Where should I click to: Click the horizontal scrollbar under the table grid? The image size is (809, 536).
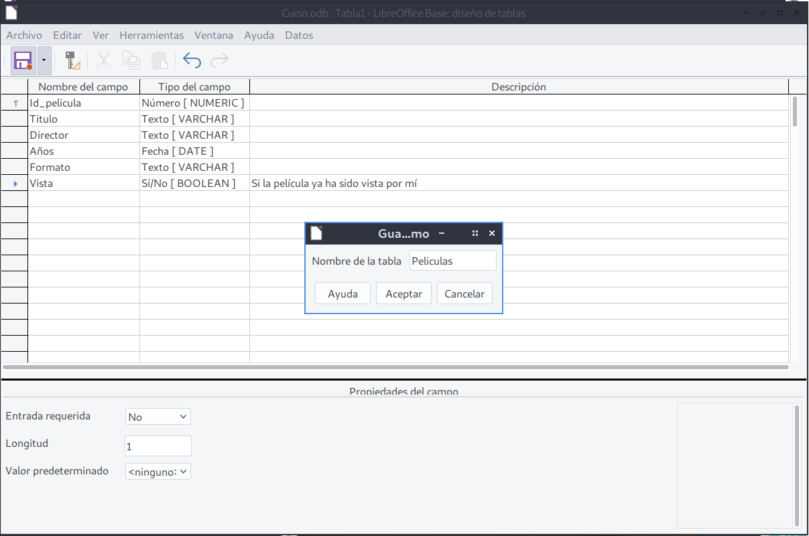[395, 367]
